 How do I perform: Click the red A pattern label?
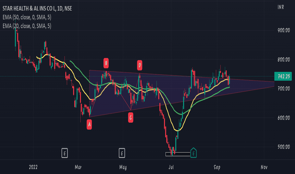(x=89, y=125)
